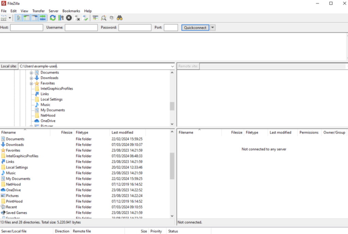The height and width of the screenshot is (234, 348).
Task: Toggle the transfer queue panel
Action: pyautogui.click(x=43, y=18)
